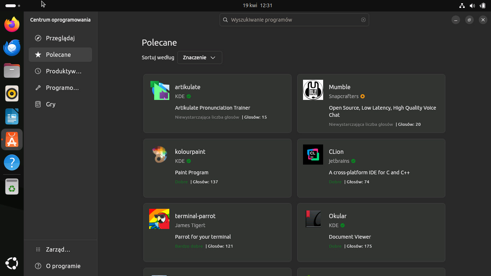Open the Produktywność category
Screen dimensions: 491x276
point(60,71)
